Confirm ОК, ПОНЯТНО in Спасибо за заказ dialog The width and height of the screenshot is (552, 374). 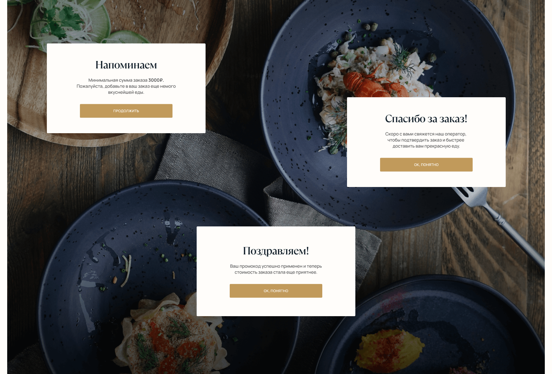tap(426, 165)
